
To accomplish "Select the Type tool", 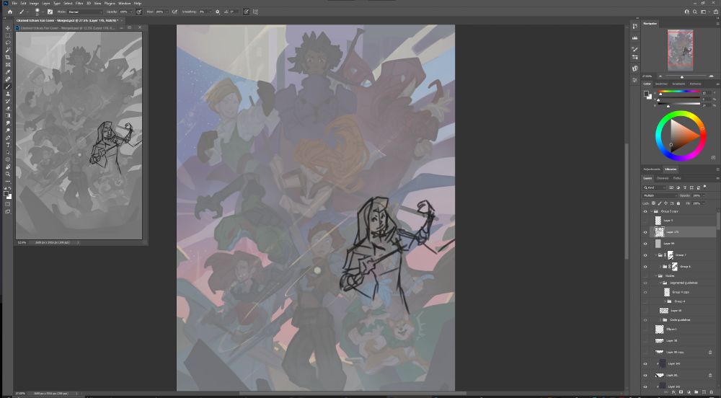I will pyautogui.click(x=8, y=145).
